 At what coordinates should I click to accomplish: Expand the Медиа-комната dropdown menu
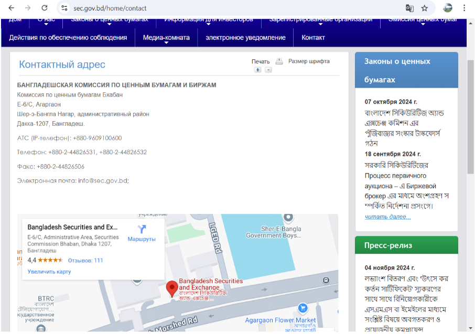click(166, 38)
